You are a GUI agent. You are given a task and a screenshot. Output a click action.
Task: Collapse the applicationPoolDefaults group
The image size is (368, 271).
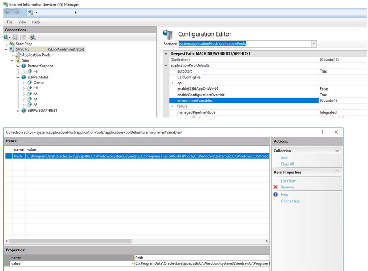pos(166,65)
